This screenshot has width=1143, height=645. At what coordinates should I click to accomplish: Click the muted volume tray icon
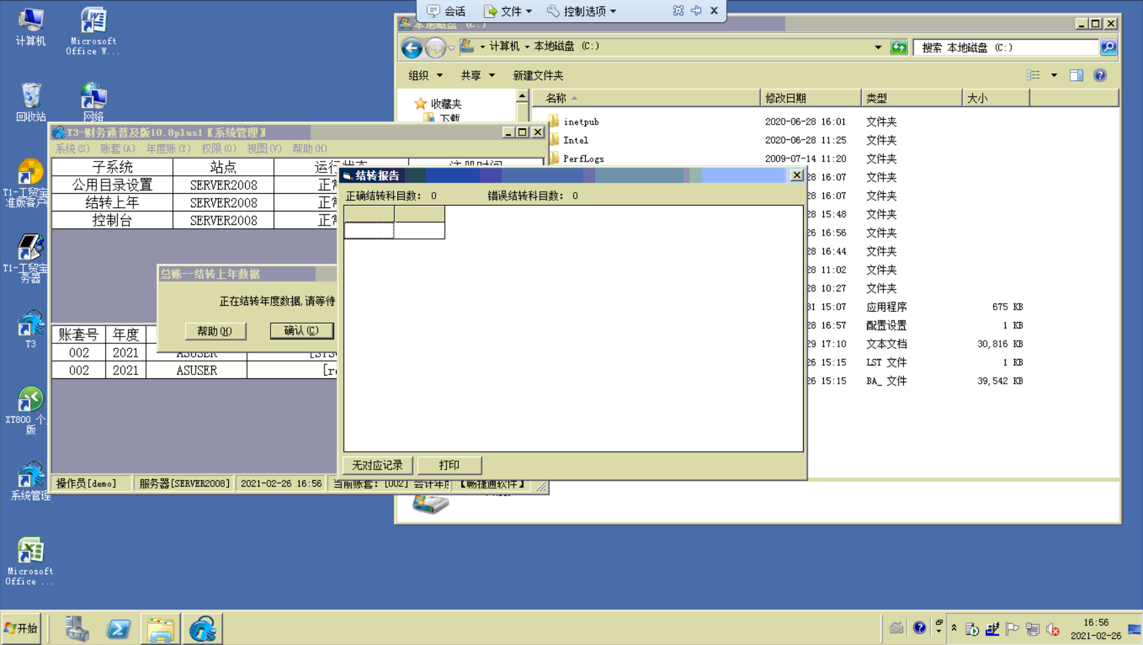[1053, 630]
